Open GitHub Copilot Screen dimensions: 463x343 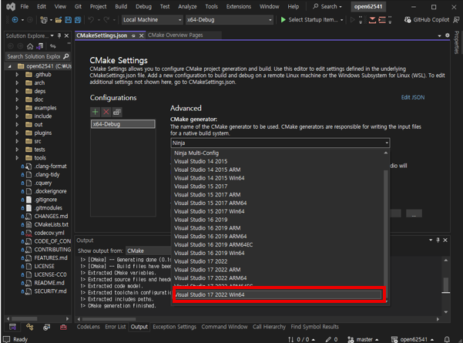click(427, 20)
